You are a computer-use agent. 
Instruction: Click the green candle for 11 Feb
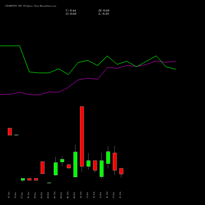click(x=89, y=164)
